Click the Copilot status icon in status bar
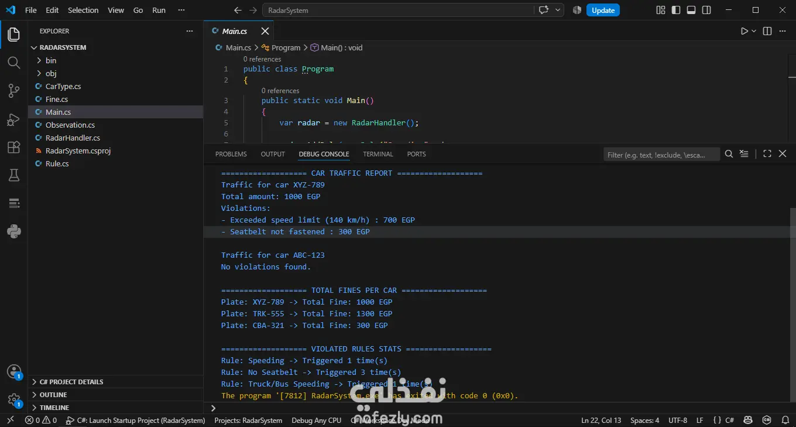796x427 pixels. pos(747,420)
